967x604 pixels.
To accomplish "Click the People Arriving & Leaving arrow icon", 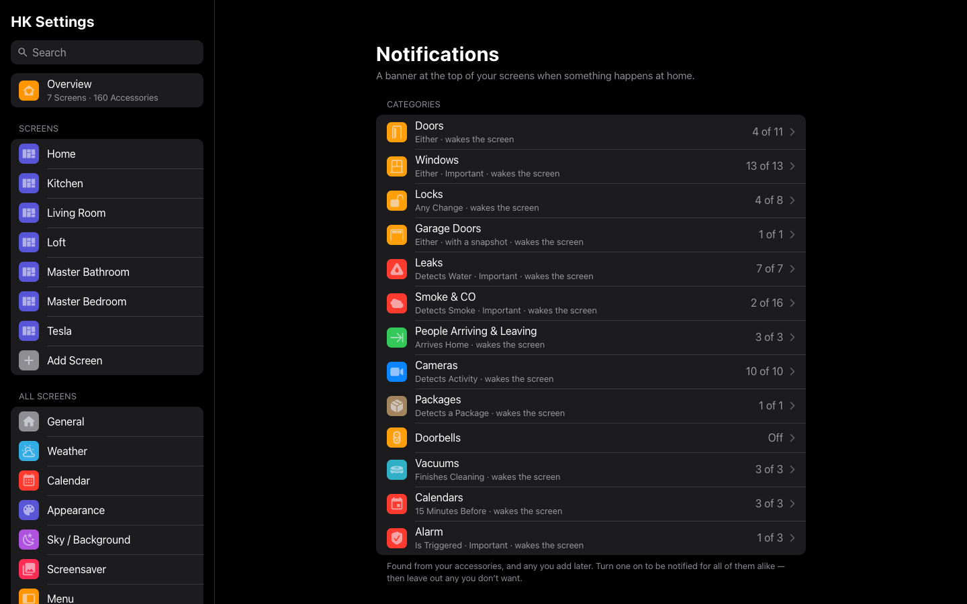I will [x=397, y=338].
